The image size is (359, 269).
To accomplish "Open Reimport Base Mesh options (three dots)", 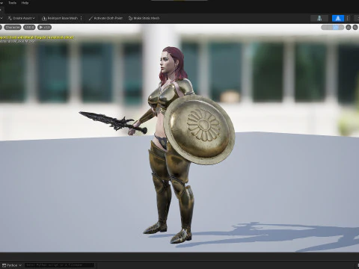I will [x=82, y=18].
